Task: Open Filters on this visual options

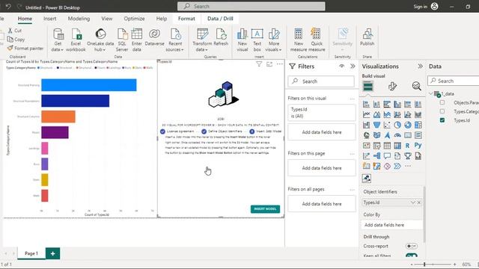Action: [352, 99]
